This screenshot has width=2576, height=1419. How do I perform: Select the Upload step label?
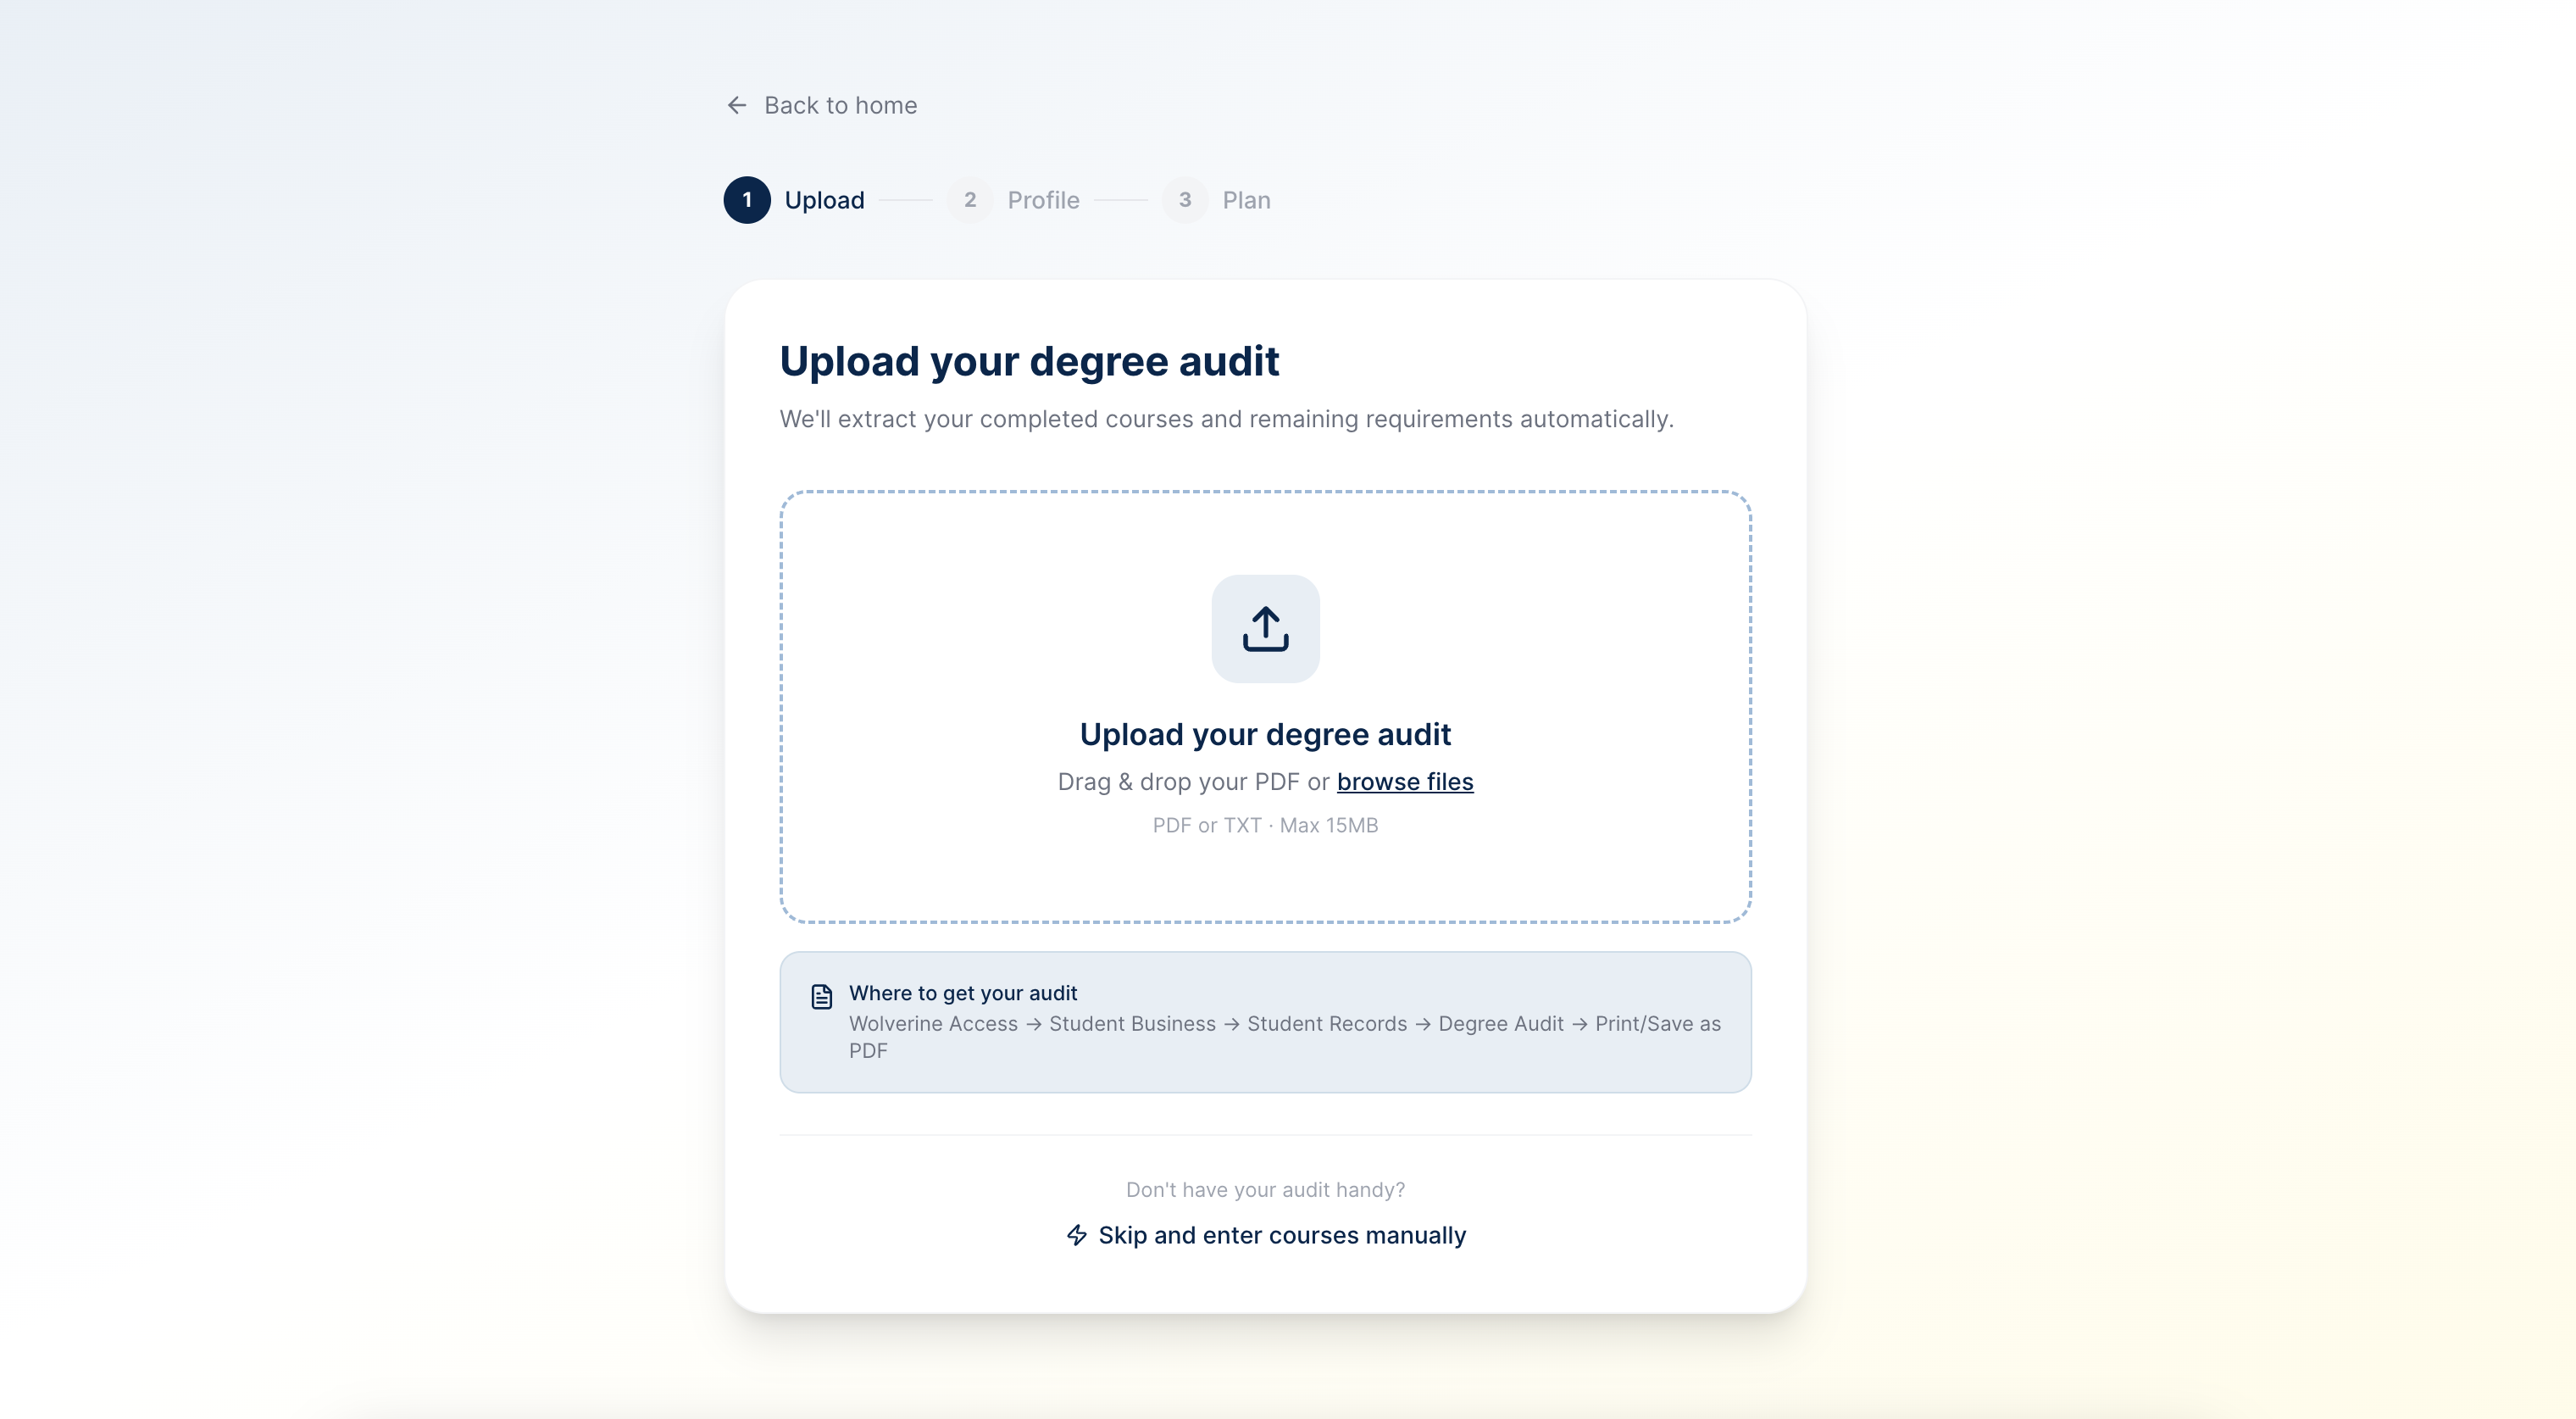tap(824, 200)
